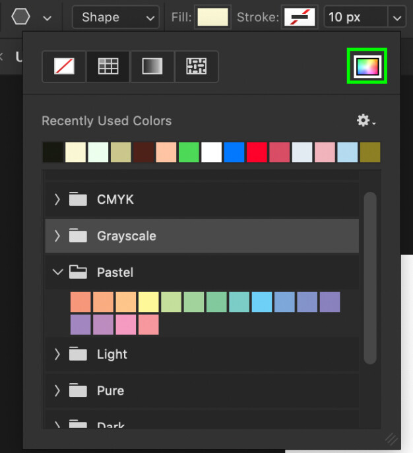
Task: Choose the pastel yellow swatch
Action: 148,302
